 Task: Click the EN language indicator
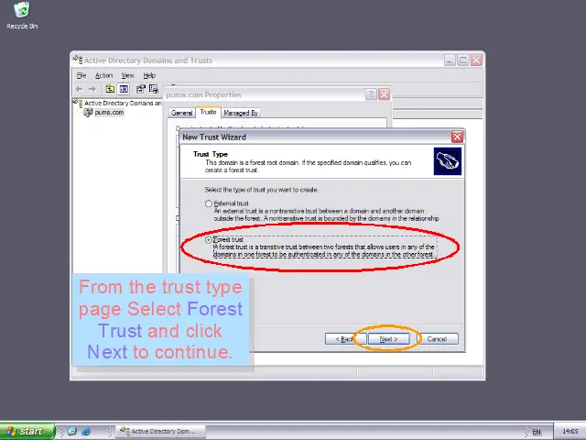coord(537,432)
